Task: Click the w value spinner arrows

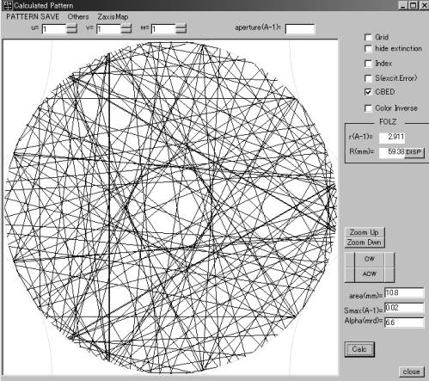Action: (x=181, y=28)
